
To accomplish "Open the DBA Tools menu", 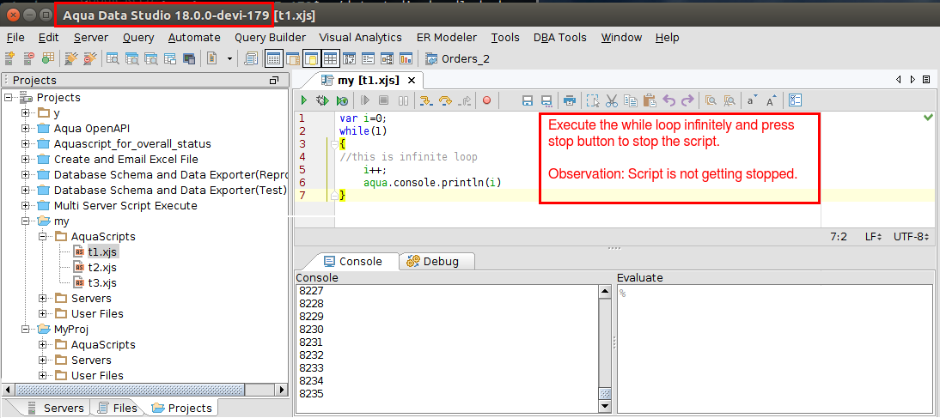I will 560,38.
